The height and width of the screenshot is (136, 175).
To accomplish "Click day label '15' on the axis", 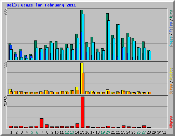I will [82, 132].
